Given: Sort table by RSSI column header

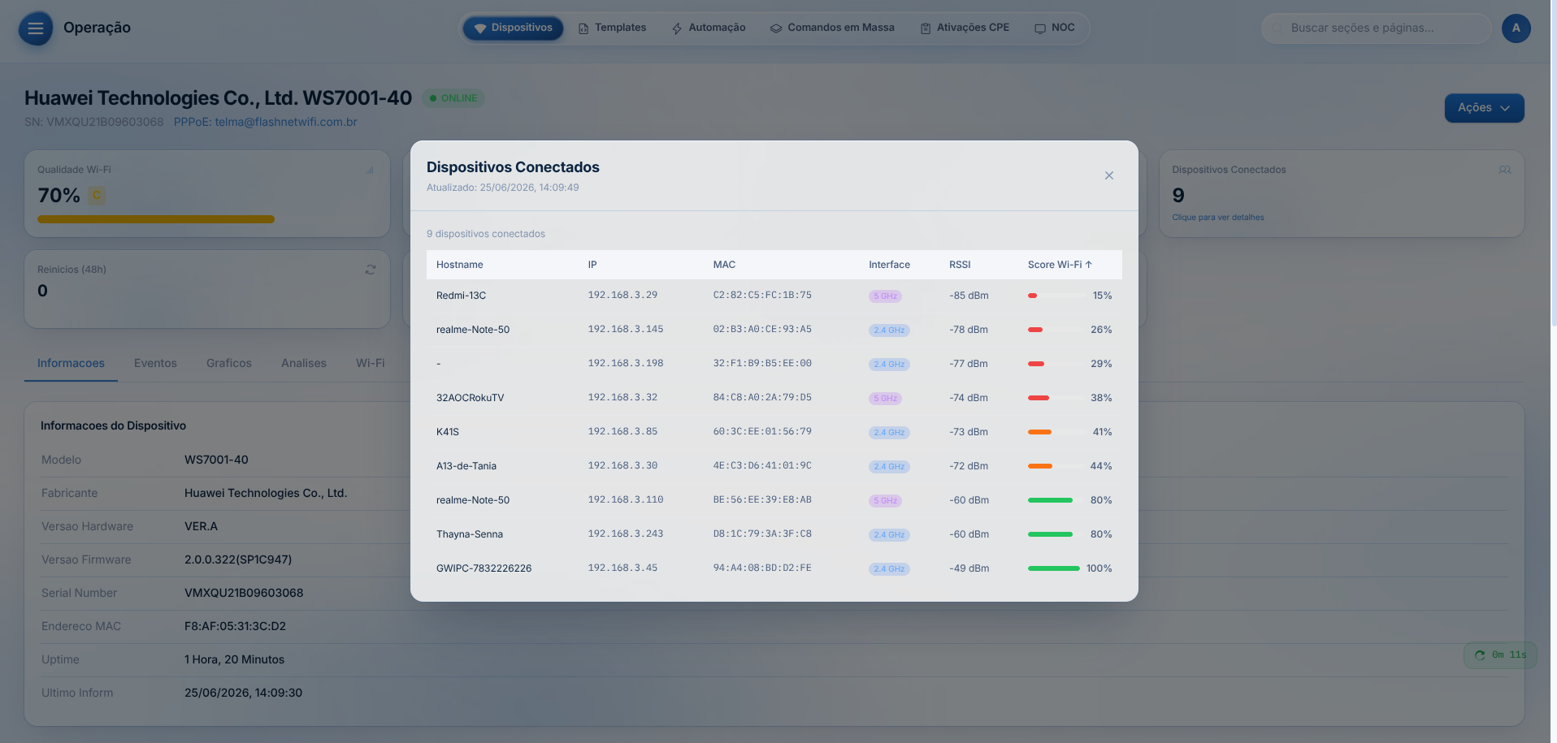Looking at the screenshot, I should [x=960, y=265].
